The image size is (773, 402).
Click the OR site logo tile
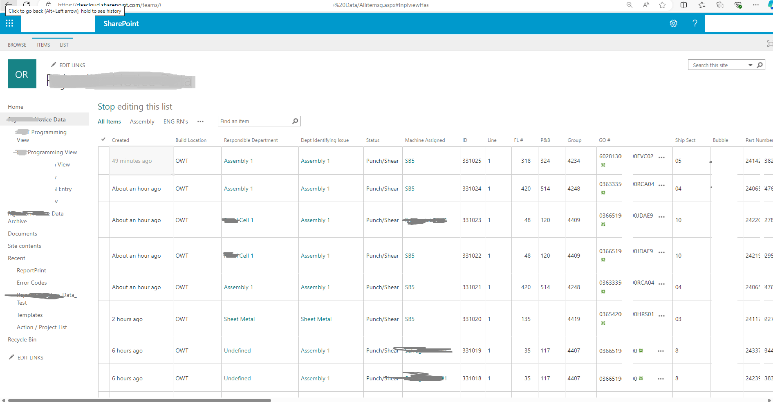(x=22, y=74)
